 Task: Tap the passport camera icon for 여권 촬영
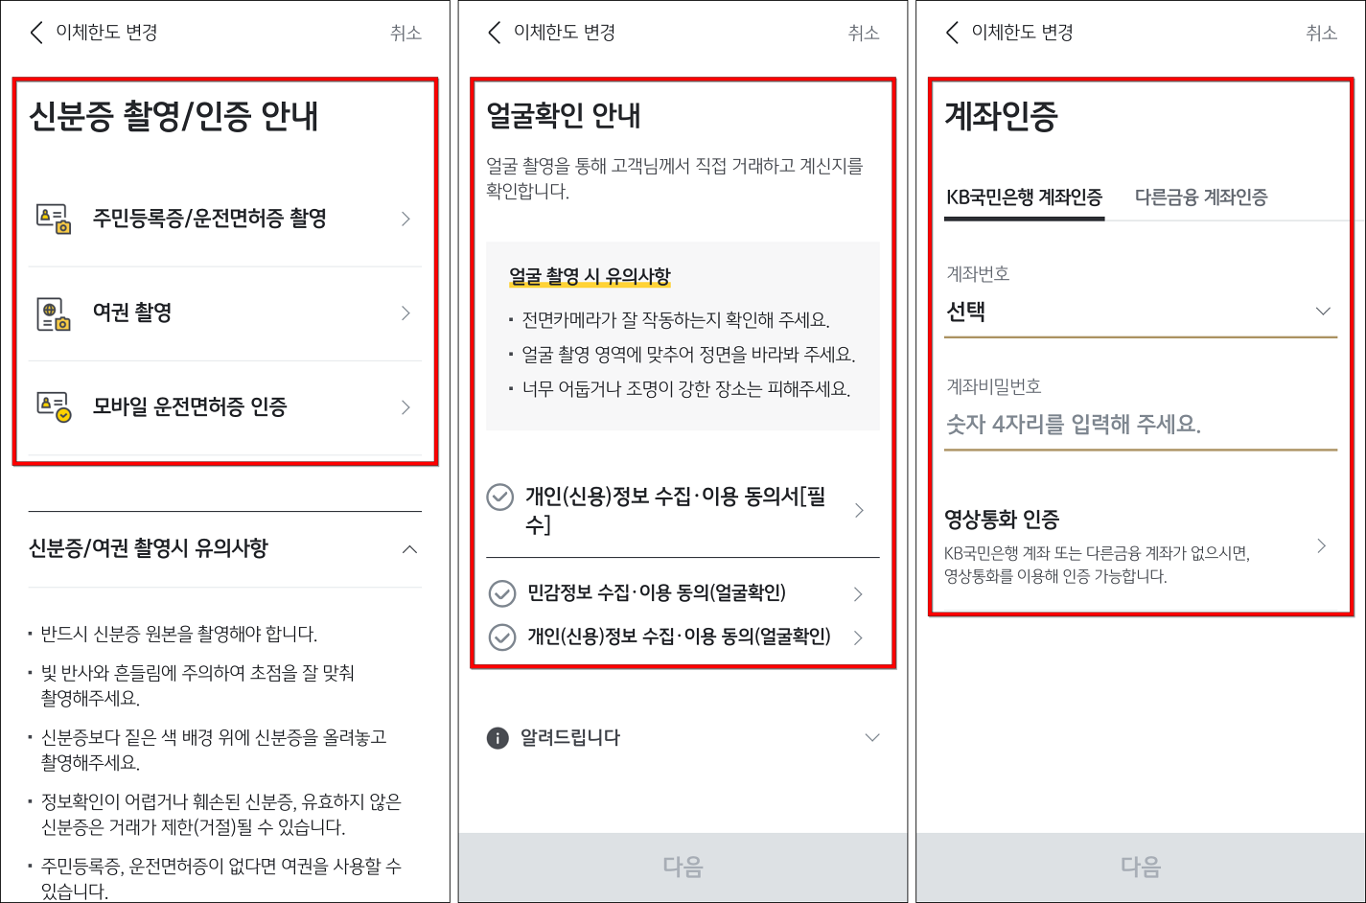point(53,313)
